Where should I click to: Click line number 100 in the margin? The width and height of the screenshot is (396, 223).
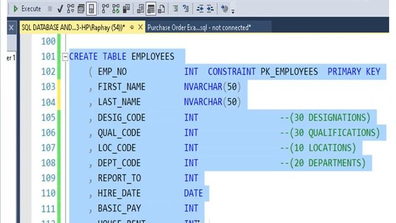48,42
